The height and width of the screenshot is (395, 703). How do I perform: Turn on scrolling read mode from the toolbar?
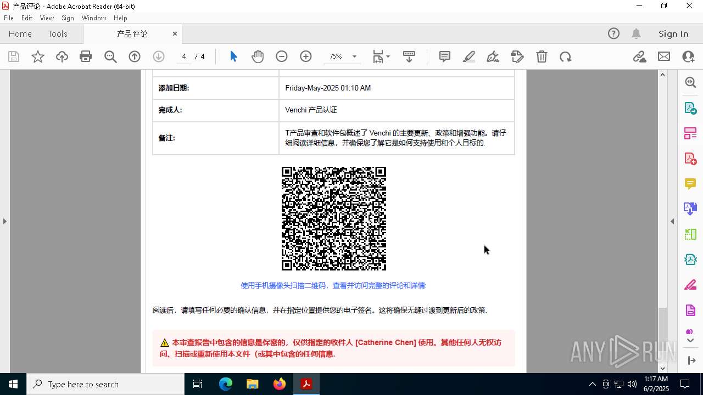click(409, 57)
